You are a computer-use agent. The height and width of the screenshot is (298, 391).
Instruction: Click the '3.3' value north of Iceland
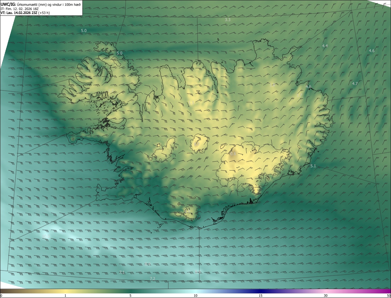228,20
